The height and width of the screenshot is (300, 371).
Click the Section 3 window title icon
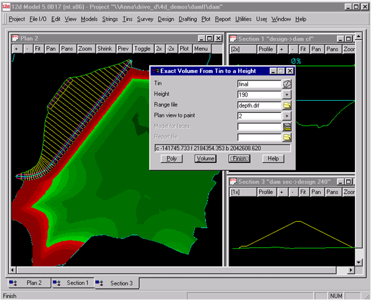pos(232,182)
